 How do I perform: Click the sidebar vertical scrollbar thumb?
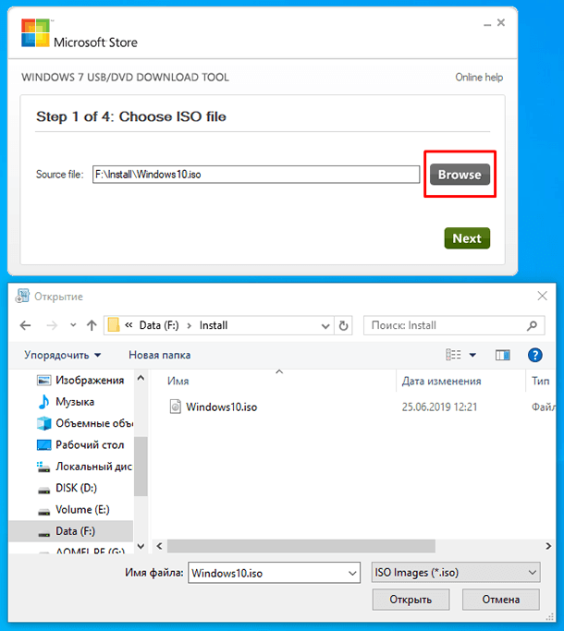(141, 466)
